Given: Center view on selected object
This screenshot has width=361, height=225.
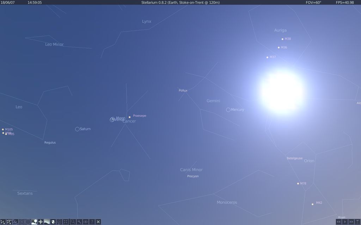Looking at the screenshot, I should (x=66, y=222).
